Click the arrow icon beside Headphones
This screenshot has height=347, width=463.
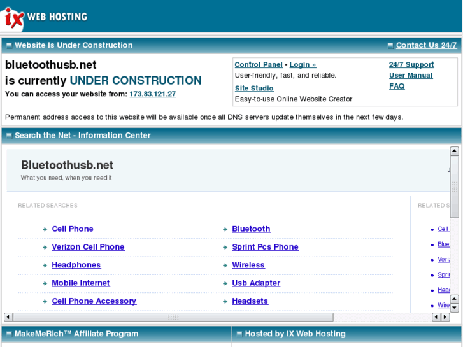45,266
